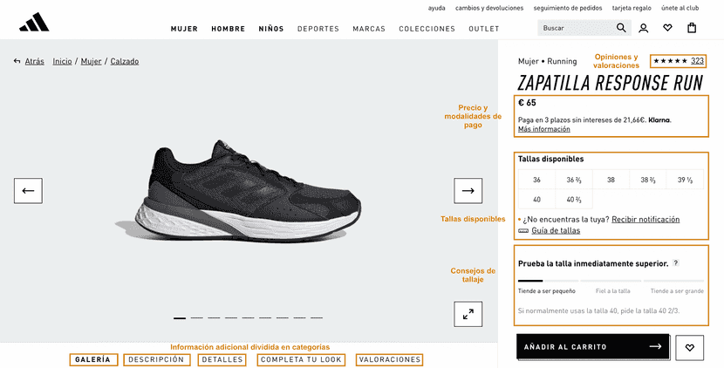Open the wishlist heart in header
724x368 pixels.
[x=667, y=28]
